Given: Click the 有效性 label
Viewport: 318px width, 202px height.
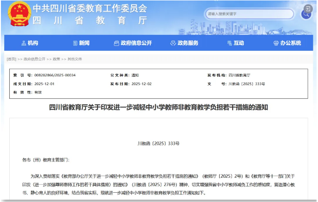Looking at the screenshot, I should (23, 92).
